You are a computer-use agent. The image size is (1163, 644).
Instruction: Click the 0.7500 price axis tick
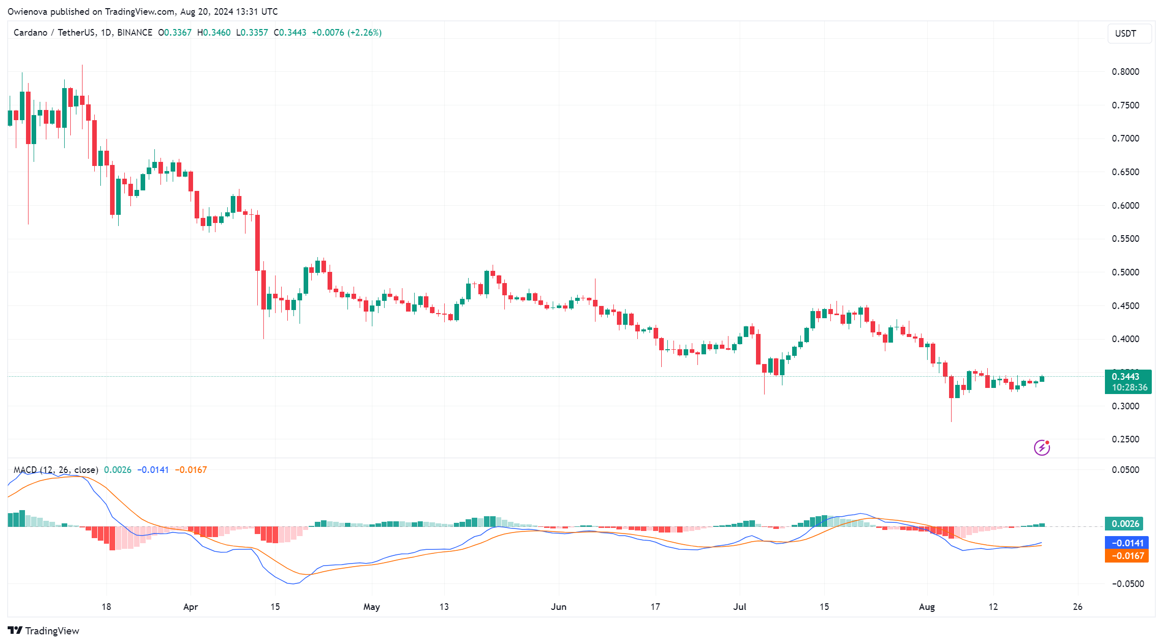pos(1125,105)
